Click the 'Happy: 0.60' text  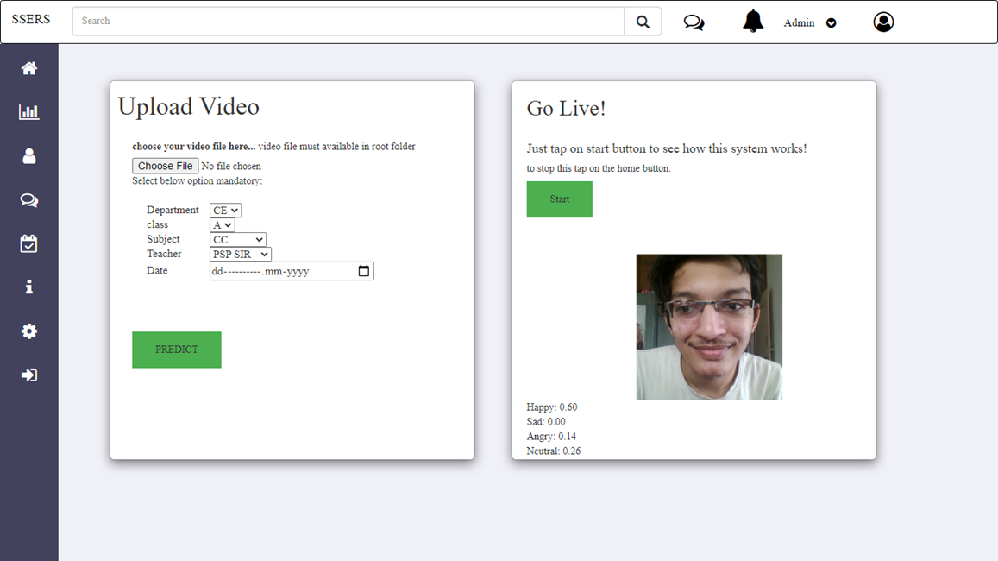click(552, 407)
